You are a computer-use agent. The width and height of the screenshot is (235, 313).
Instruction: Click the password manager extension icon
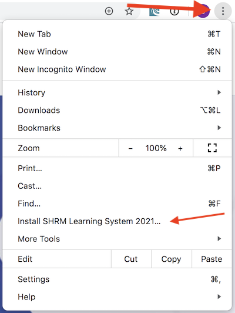(174, 12)
